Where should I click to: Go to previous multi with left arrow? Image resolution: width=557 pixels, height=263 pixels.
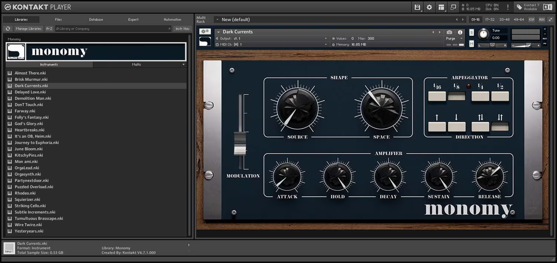pyautogui.click(x=457, y=19)
